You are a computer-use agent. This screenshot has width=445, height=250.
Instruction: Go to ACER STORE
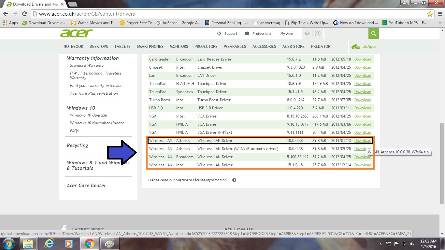(x=294, y=47)
